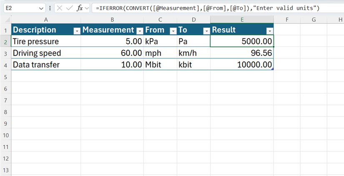Click the formula bar options dots
Viewport: 344px width, 176px height.
click(x=50, y=8)
